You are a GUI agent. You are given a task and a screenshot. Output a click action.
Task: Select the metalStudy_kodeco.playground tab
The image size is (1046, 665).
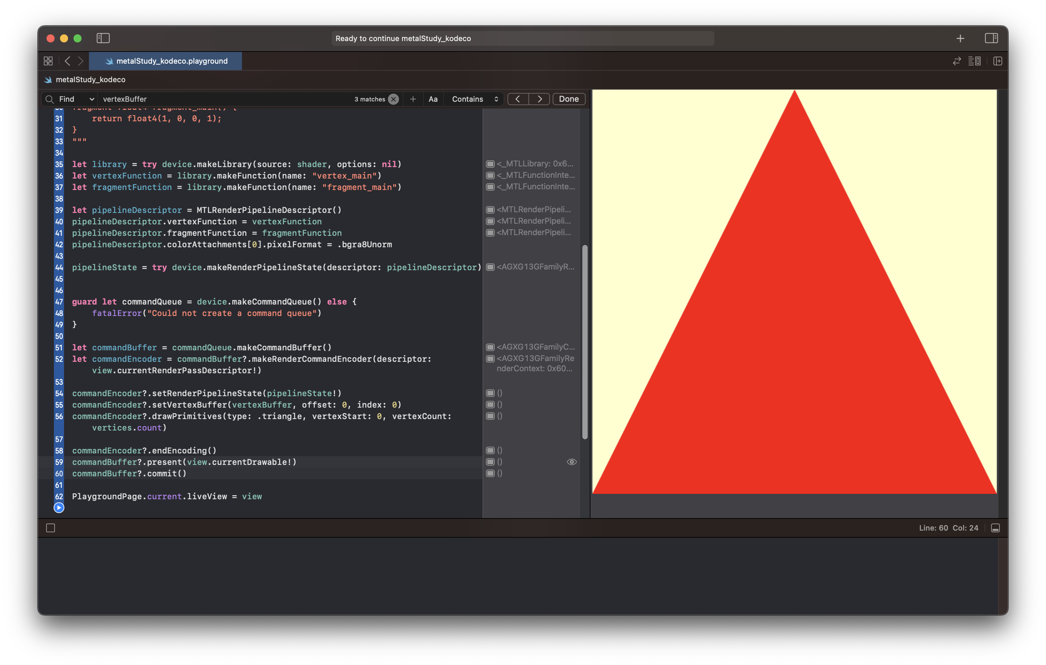(166, 61)
